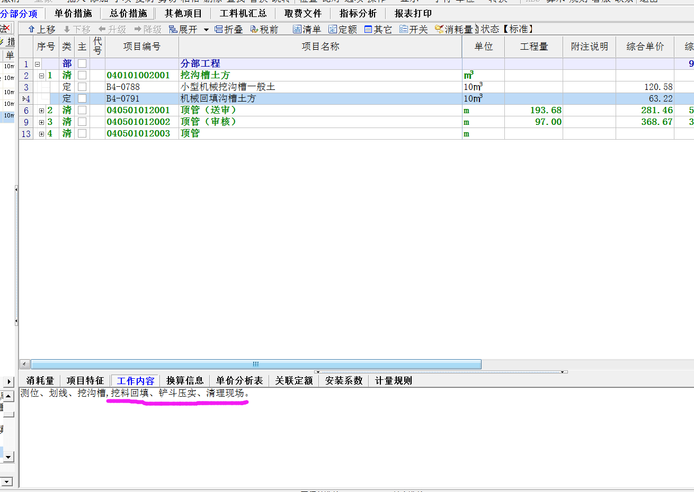Click the 下移 move-down arrow icon

(67, 29)
